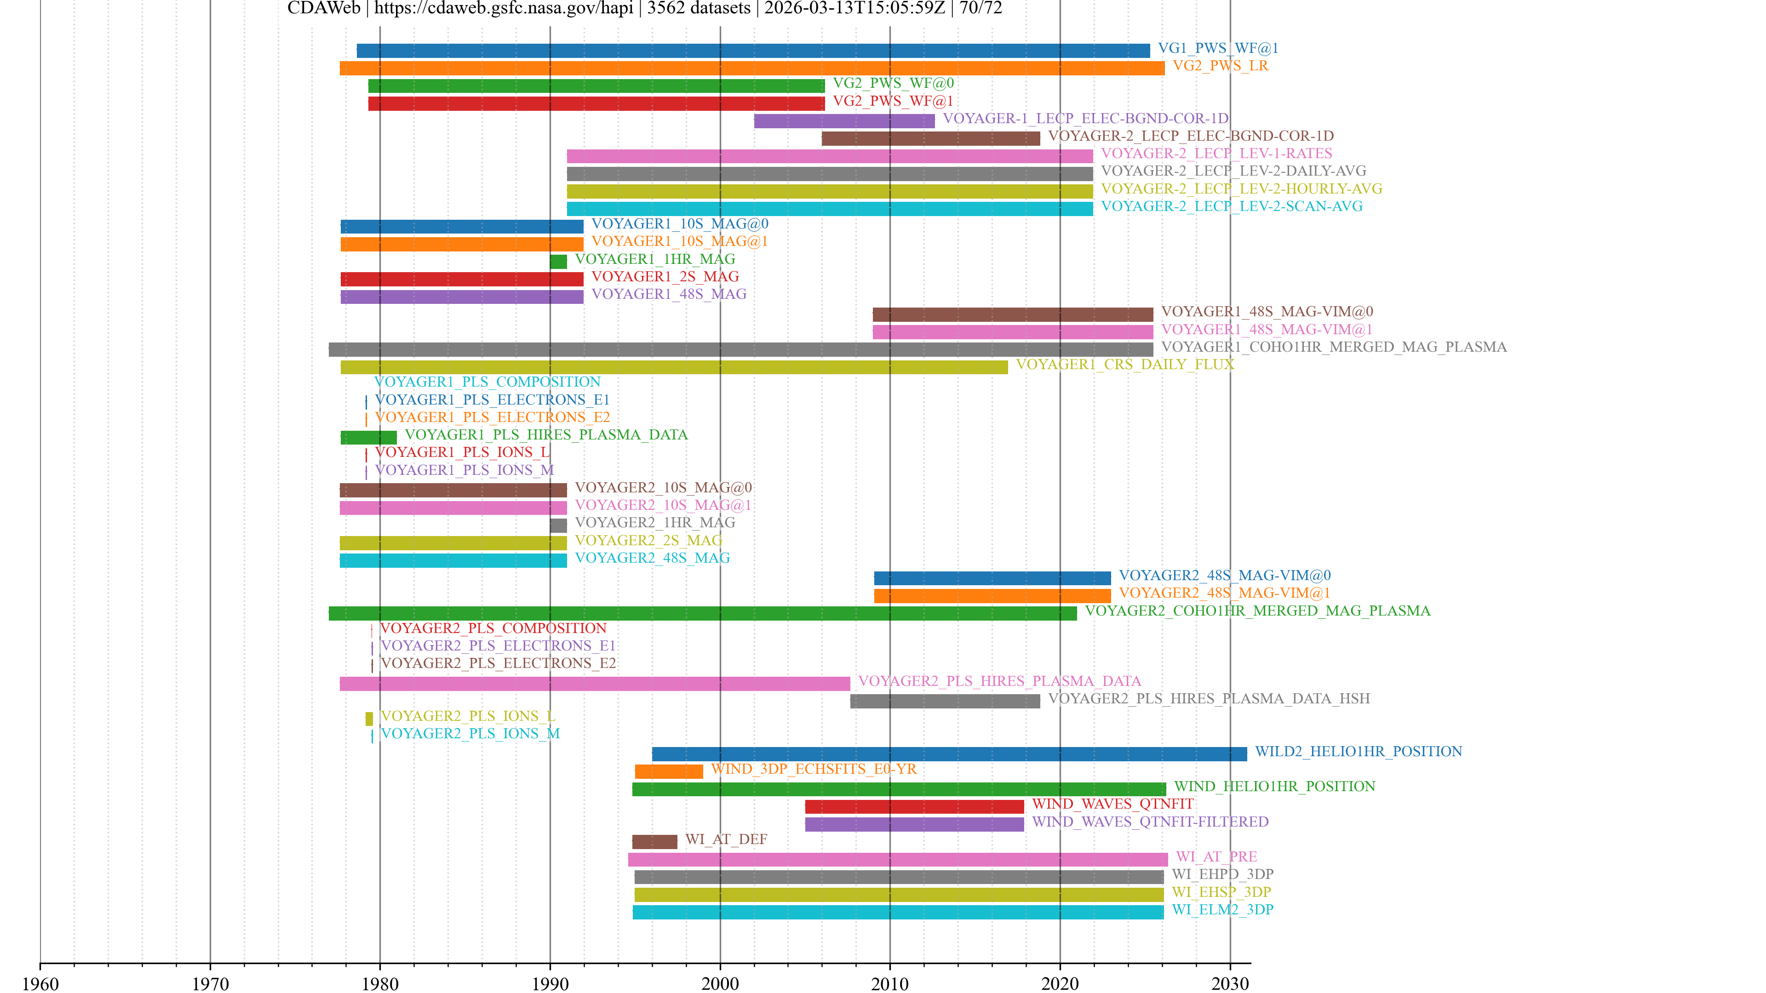
Task: Click the VOYAGER2_1HR_MAG gray bar
Action: (x=558, y=525)
